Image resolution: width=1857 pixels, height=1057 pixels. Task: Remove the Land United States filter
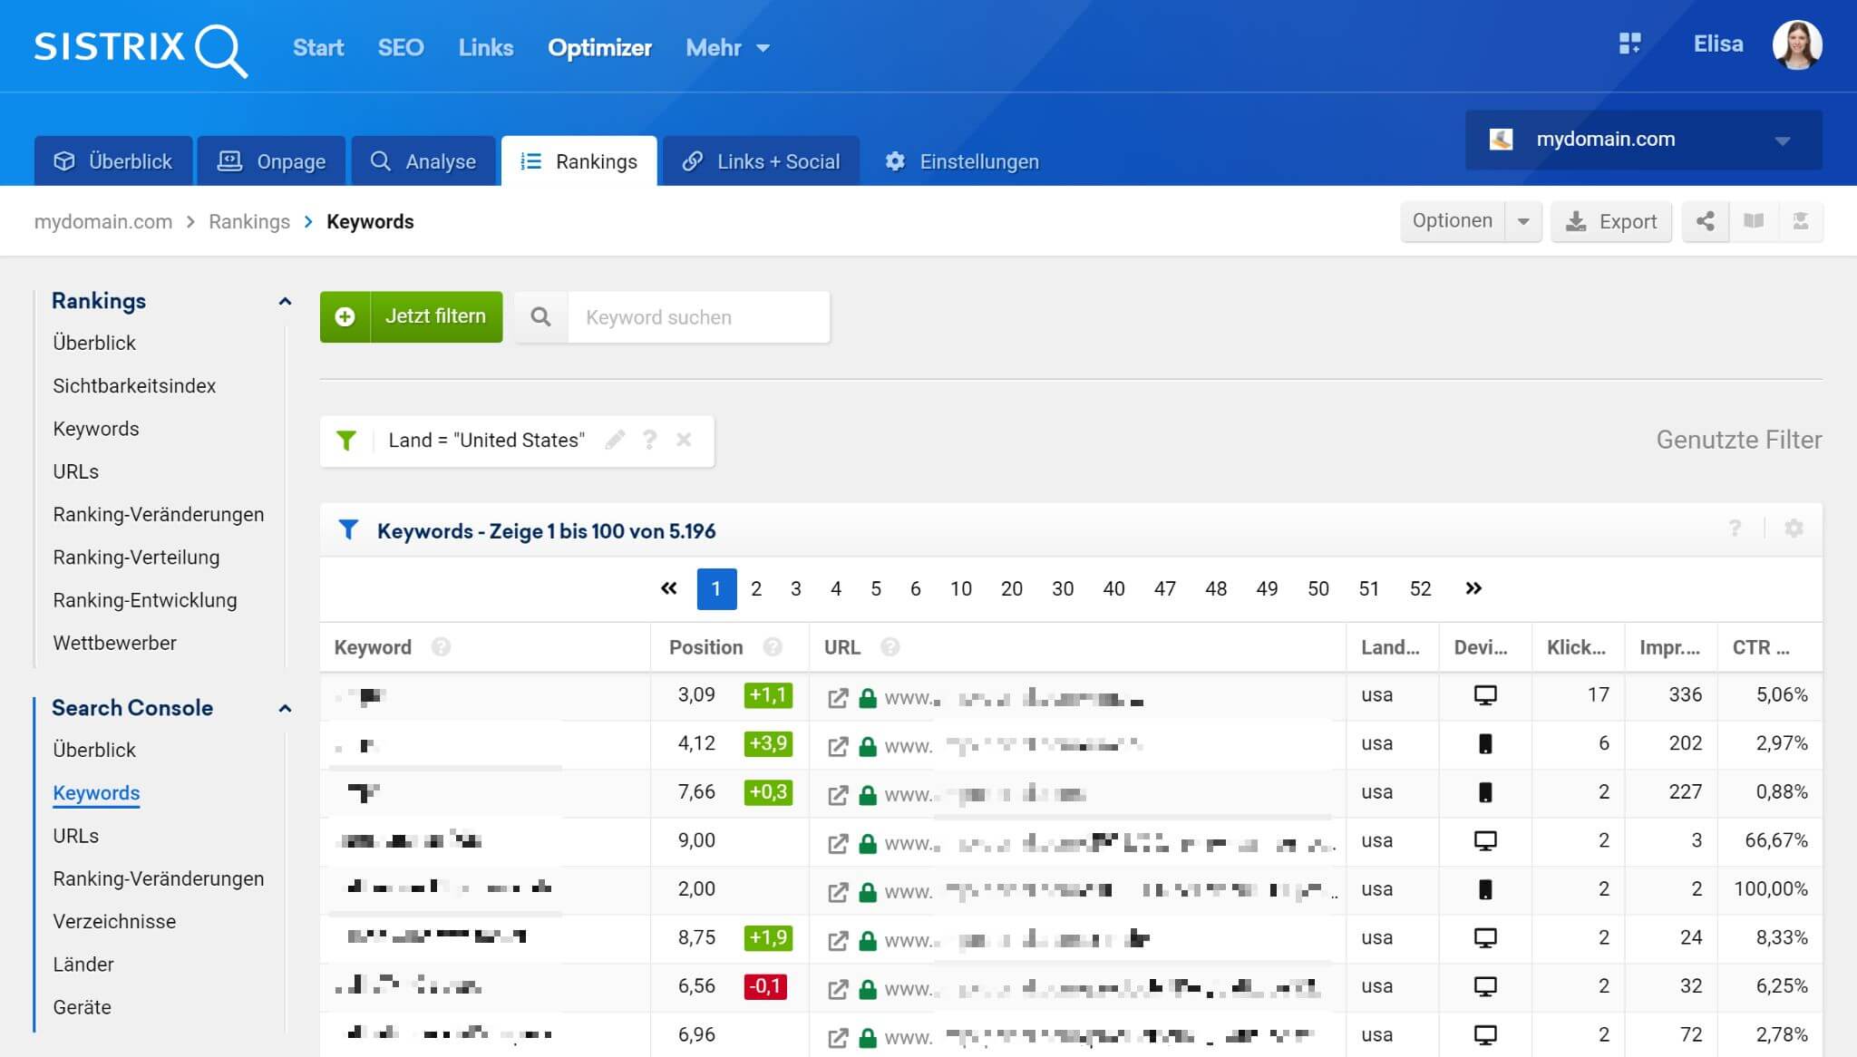tap(684, 441)
